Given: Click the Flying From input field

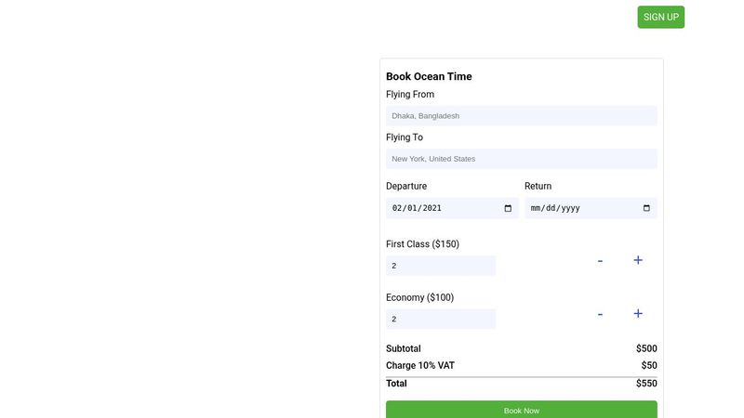Looking at the screenshot, I should 521,115.
